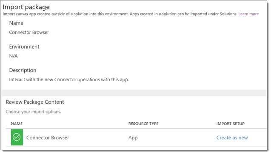Click the RESOURCE TYPE column header
Viewport: 271px width, 154px height.
tap(143, 124)
